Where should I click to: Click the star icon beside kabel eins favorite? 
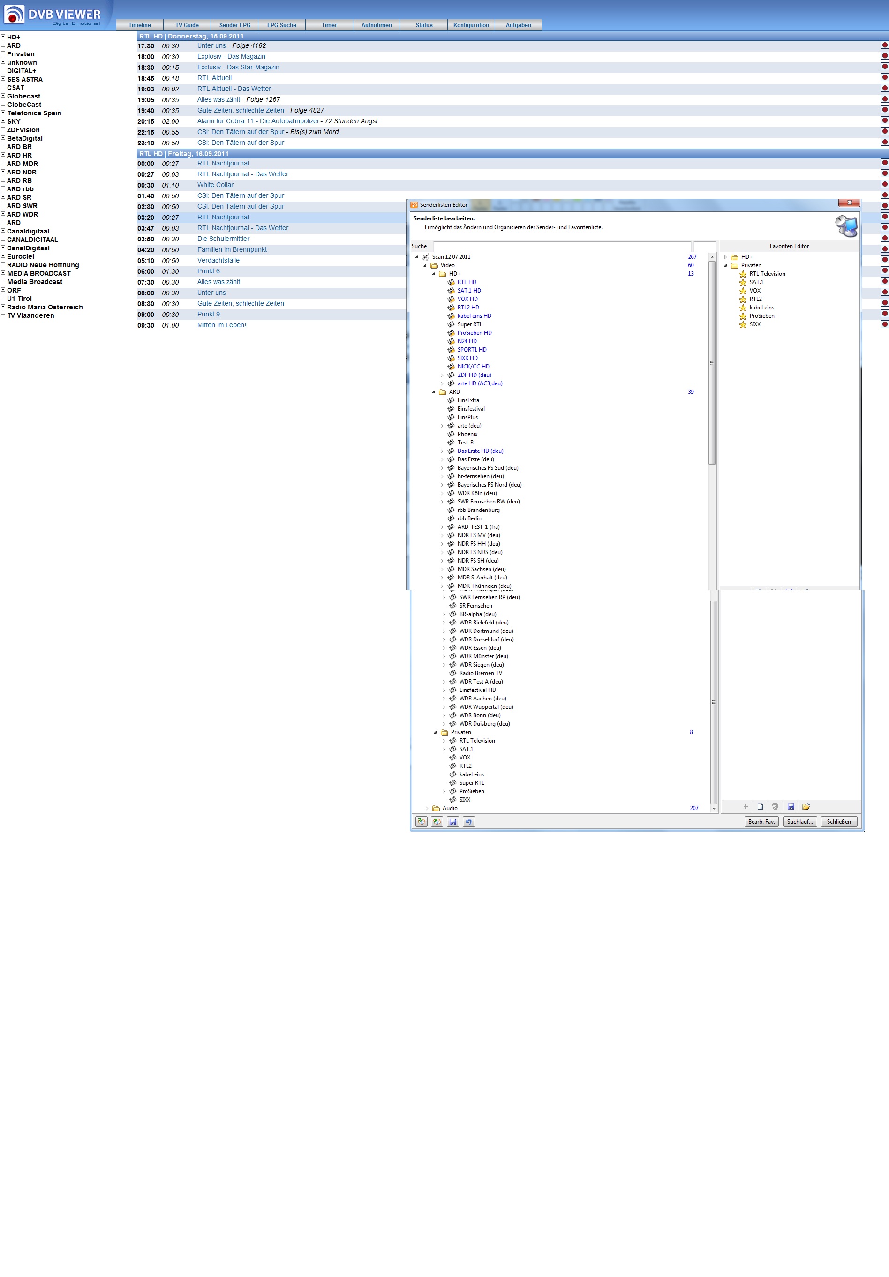[742, 308]
